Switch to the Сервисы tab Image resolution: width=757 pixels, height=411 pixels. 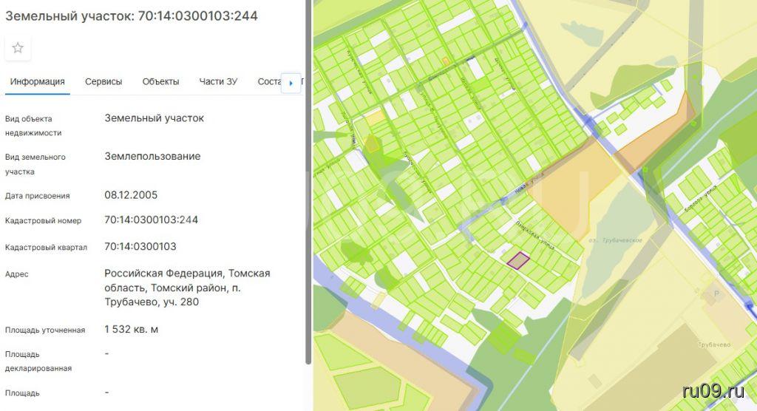pyautogui.click(x=103, y=82)
